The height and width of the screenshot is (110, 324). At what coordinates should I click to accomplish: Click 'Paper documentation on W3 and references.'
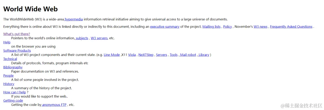tap(45, 71)
